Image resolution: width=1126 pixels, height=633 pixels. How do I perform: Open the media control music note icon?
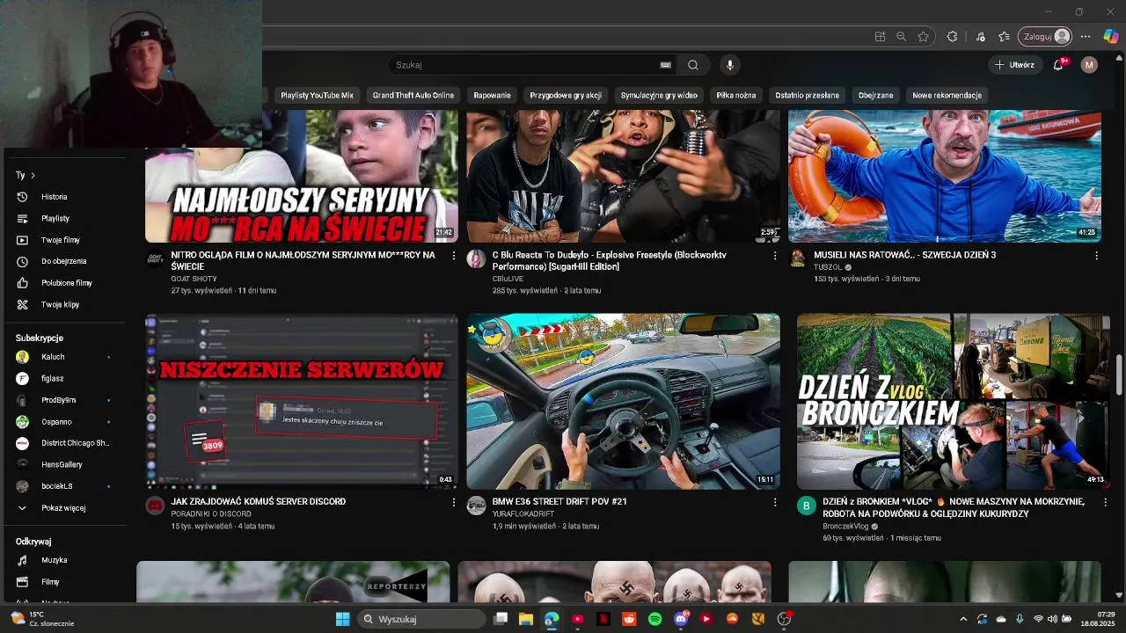click(x=980, y=36)
